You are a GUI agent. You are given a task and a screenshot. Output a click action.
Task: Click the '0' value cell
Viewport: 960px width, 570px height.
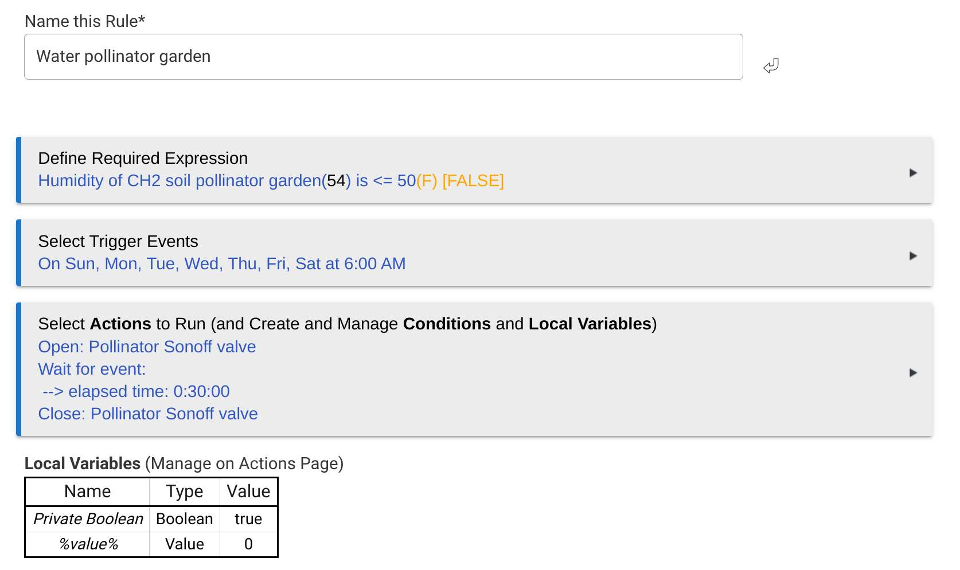pyautogui.click(x=248, y=544)
